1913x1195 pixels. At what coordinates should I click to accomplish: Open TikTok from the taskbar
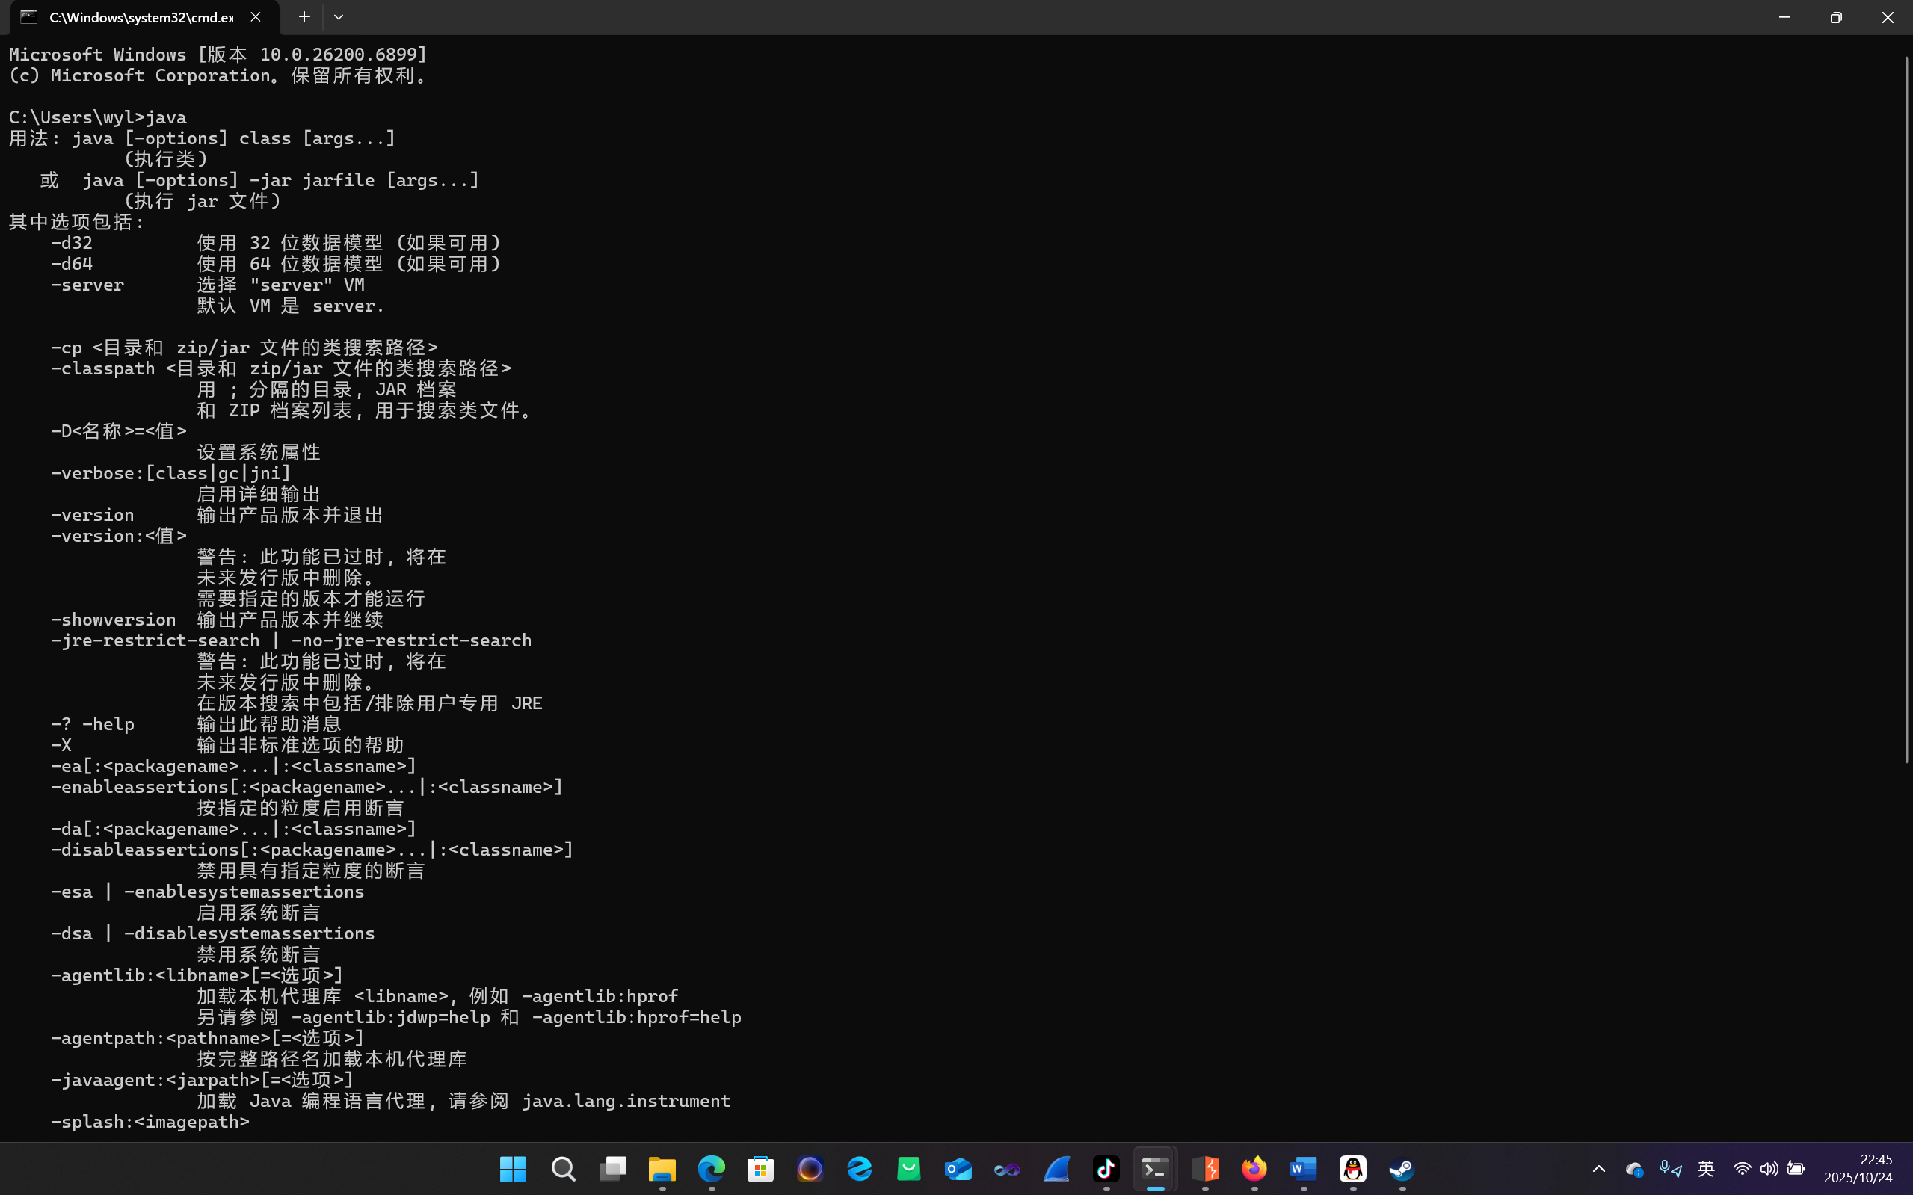(1106, 1168)
